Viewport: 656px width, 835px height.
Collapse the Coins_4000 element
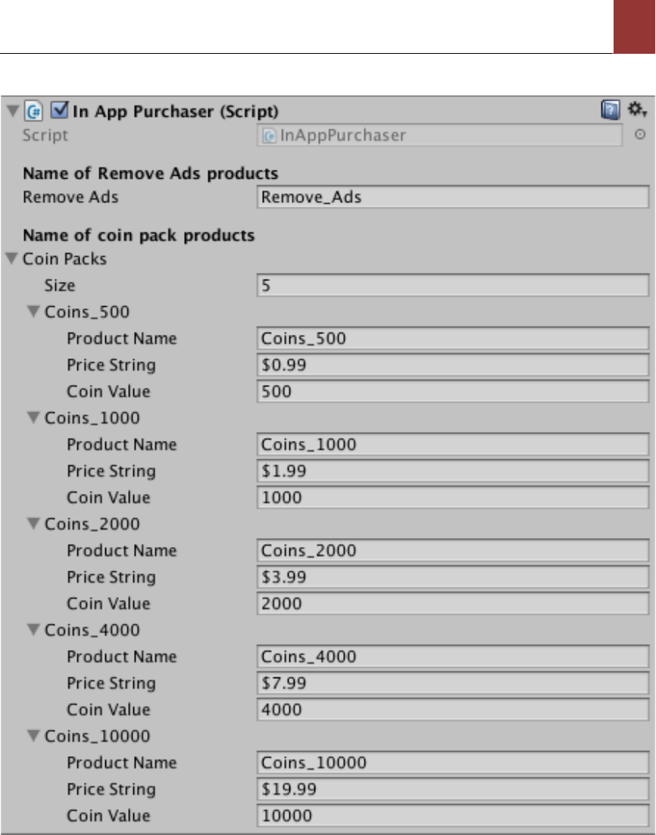(33, 630)
